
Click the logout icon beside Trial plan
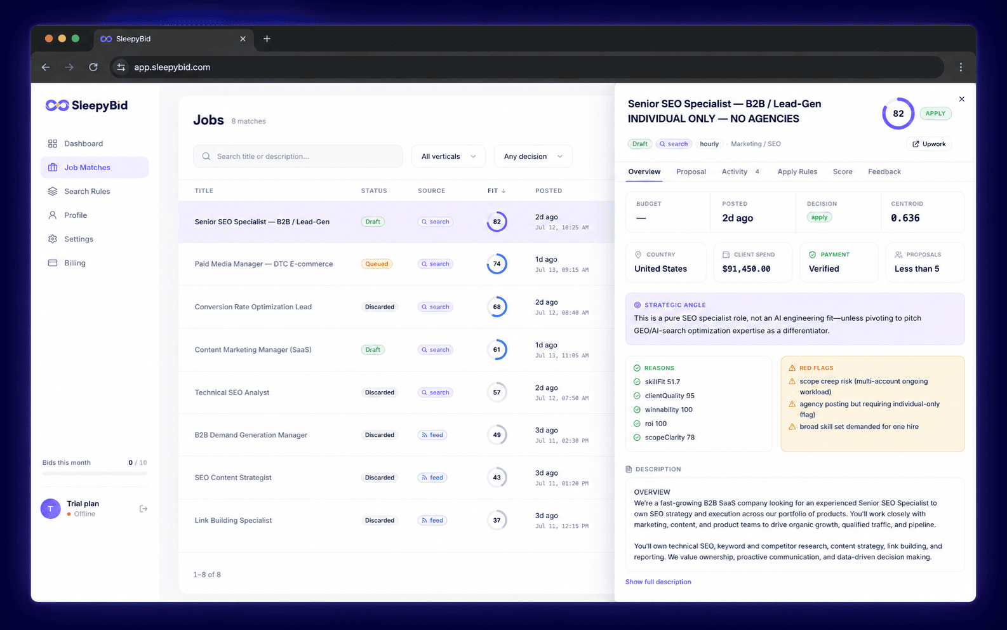point(143,509)
